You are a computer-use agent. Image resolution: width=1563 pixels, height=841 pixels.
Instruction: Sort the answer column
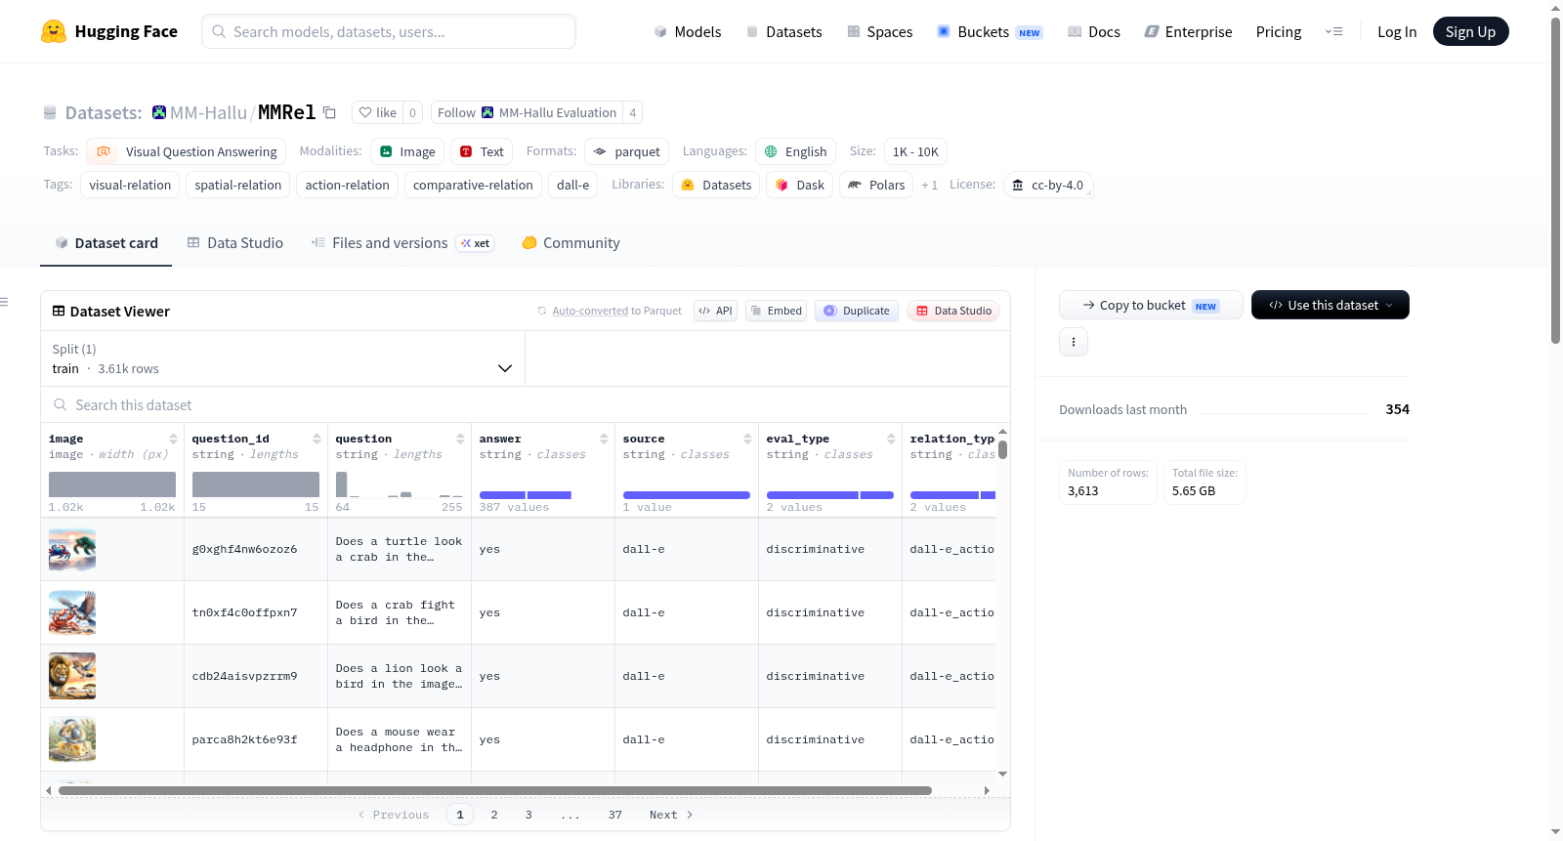click(x=604, y=439)
